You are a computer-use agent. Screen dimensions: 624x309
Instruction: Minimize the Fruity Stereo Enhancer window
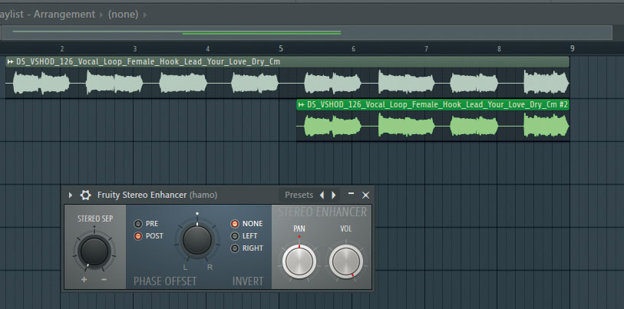click(351, 194)
